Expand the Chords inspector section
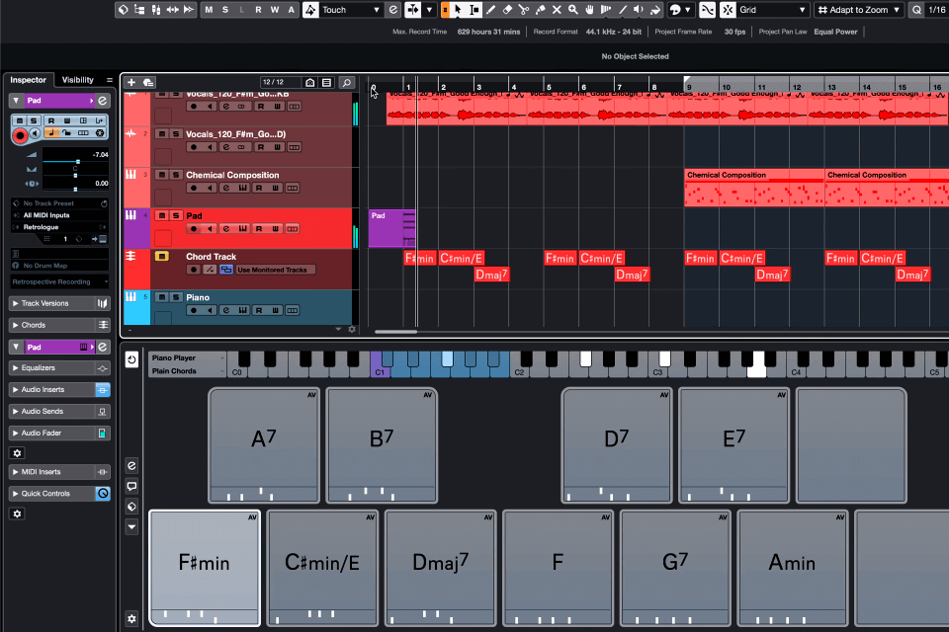Image resolution: width=949 pixels, height=632 pixels. pos(51,325)
